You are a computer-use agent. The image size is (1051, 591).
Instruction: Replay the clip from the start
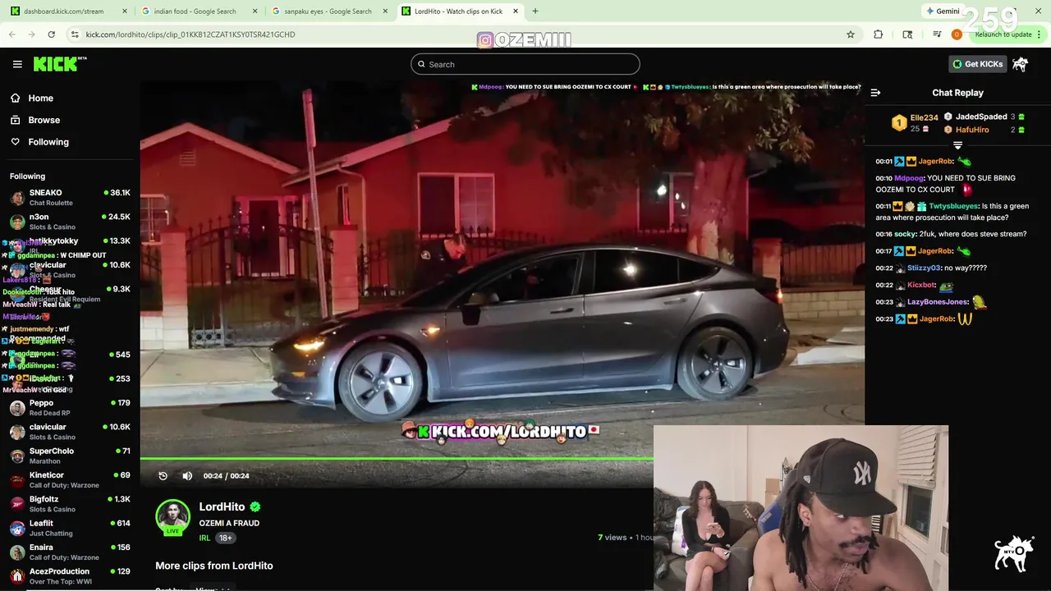coord(163,476)
